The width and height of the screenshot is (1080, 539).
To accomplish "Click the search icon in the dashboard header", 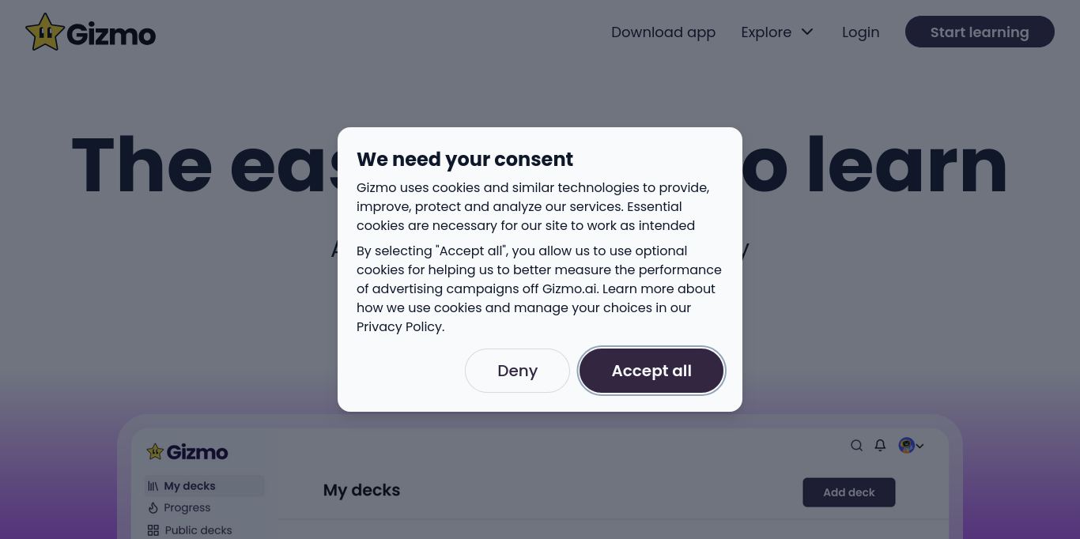I will 856,445.
